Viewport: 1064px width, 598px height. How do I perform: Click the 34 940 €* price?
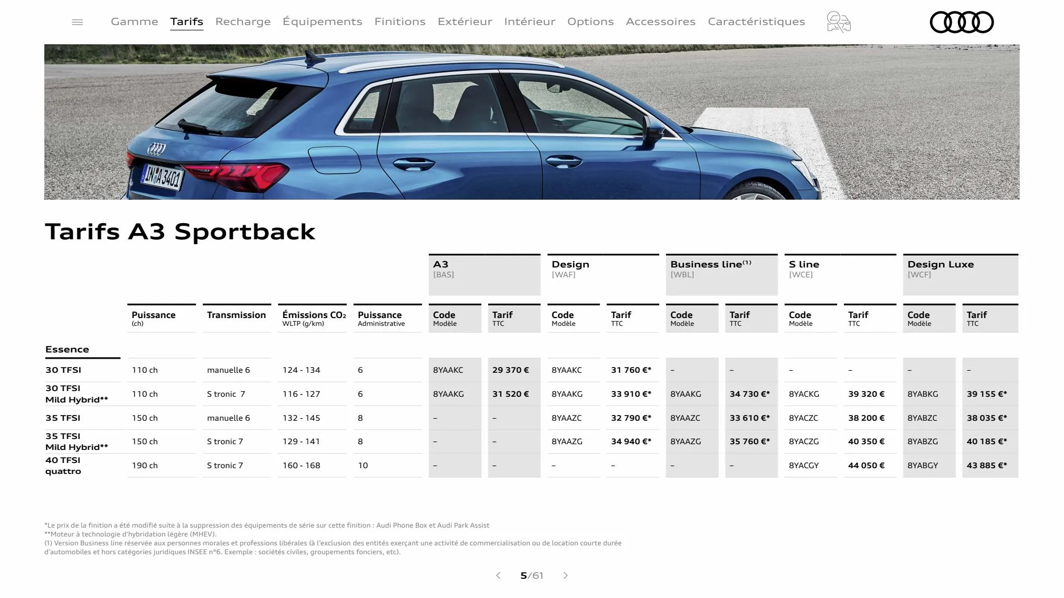pos(631,442)
